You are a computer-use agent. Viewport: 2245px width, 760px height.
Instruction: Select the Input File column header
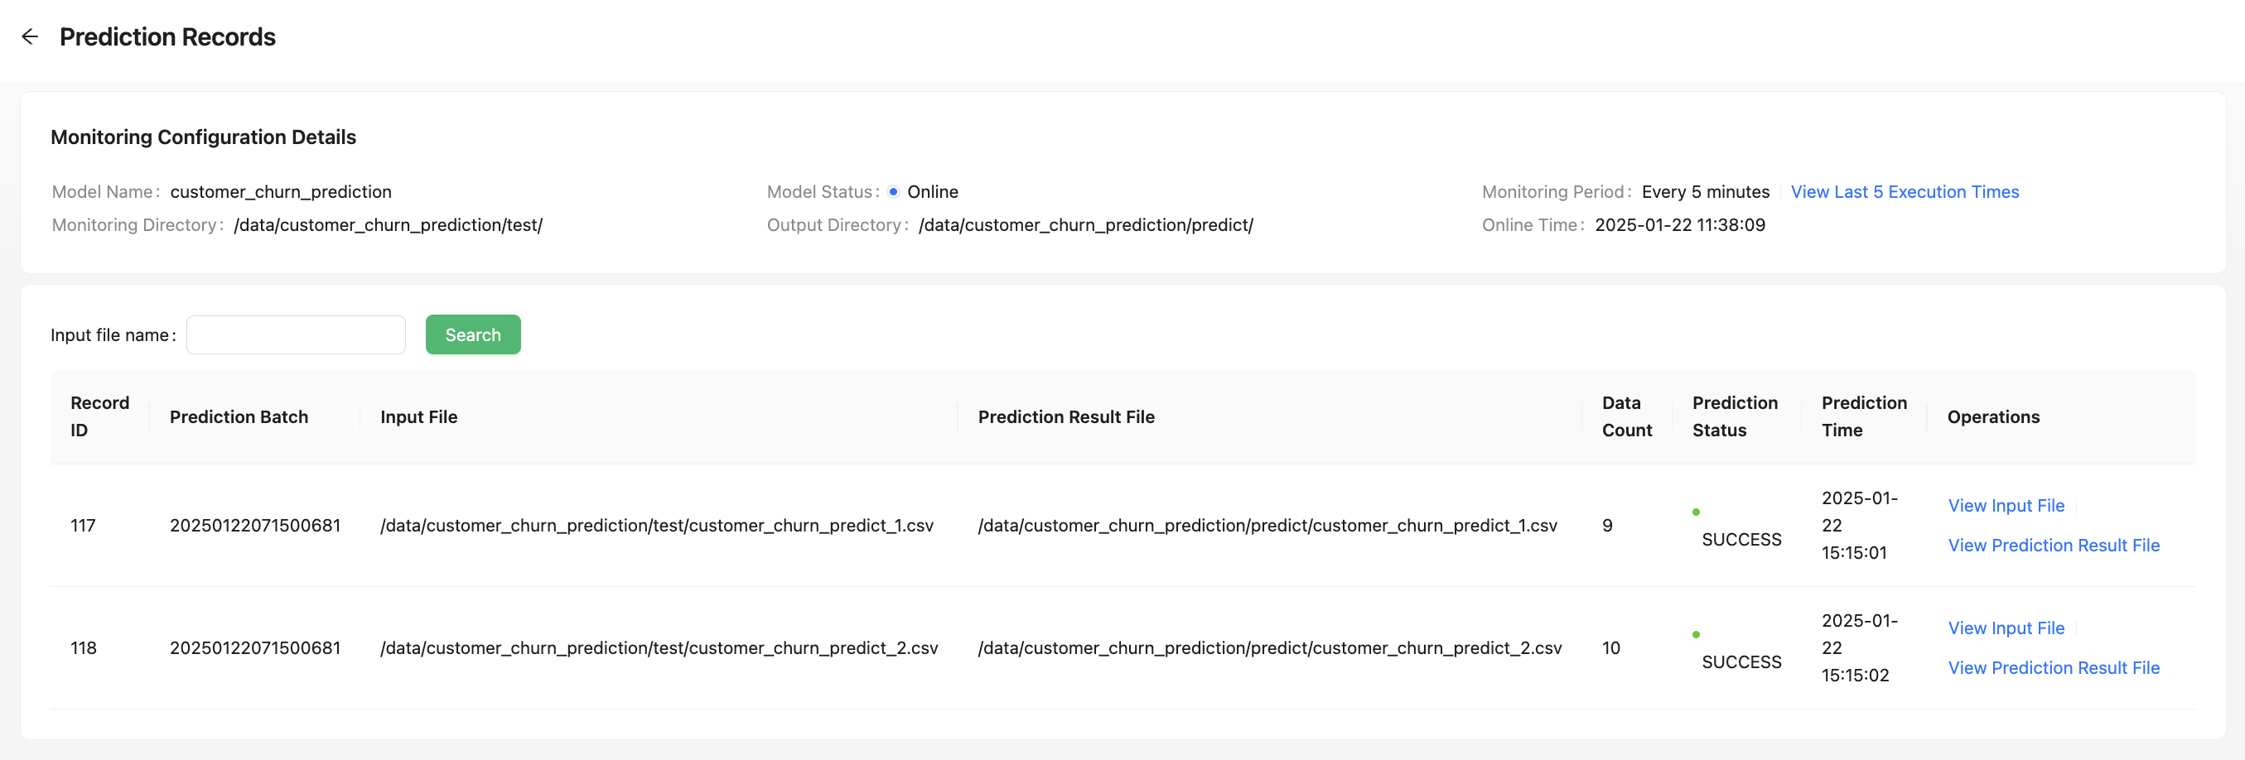coord(418,417)
